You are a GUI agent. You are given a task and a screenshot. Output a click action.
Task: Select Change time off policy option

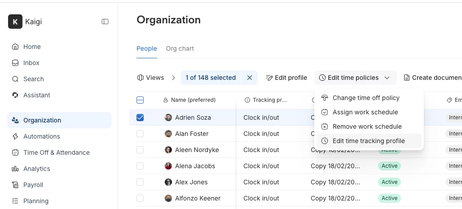366,98
